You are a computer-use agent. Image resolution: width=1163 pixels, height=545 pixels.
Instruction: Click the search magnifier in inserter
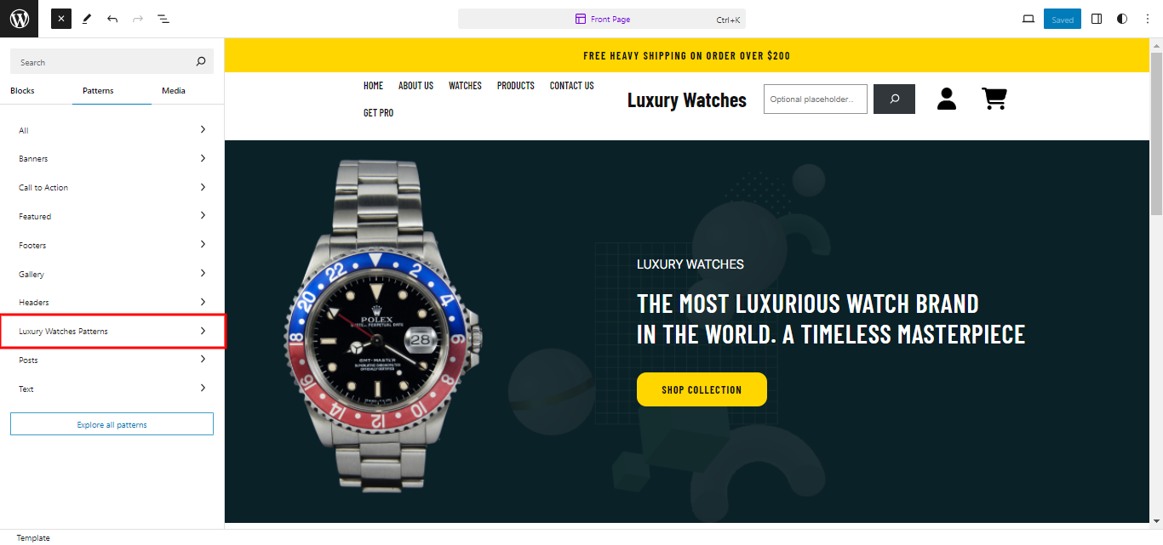click(201, 61)
